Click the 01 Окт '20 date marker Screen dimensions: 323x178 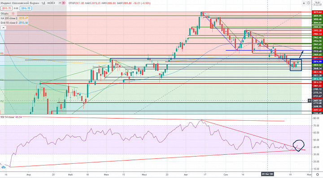pyautogui.click(x=267, y=174)
